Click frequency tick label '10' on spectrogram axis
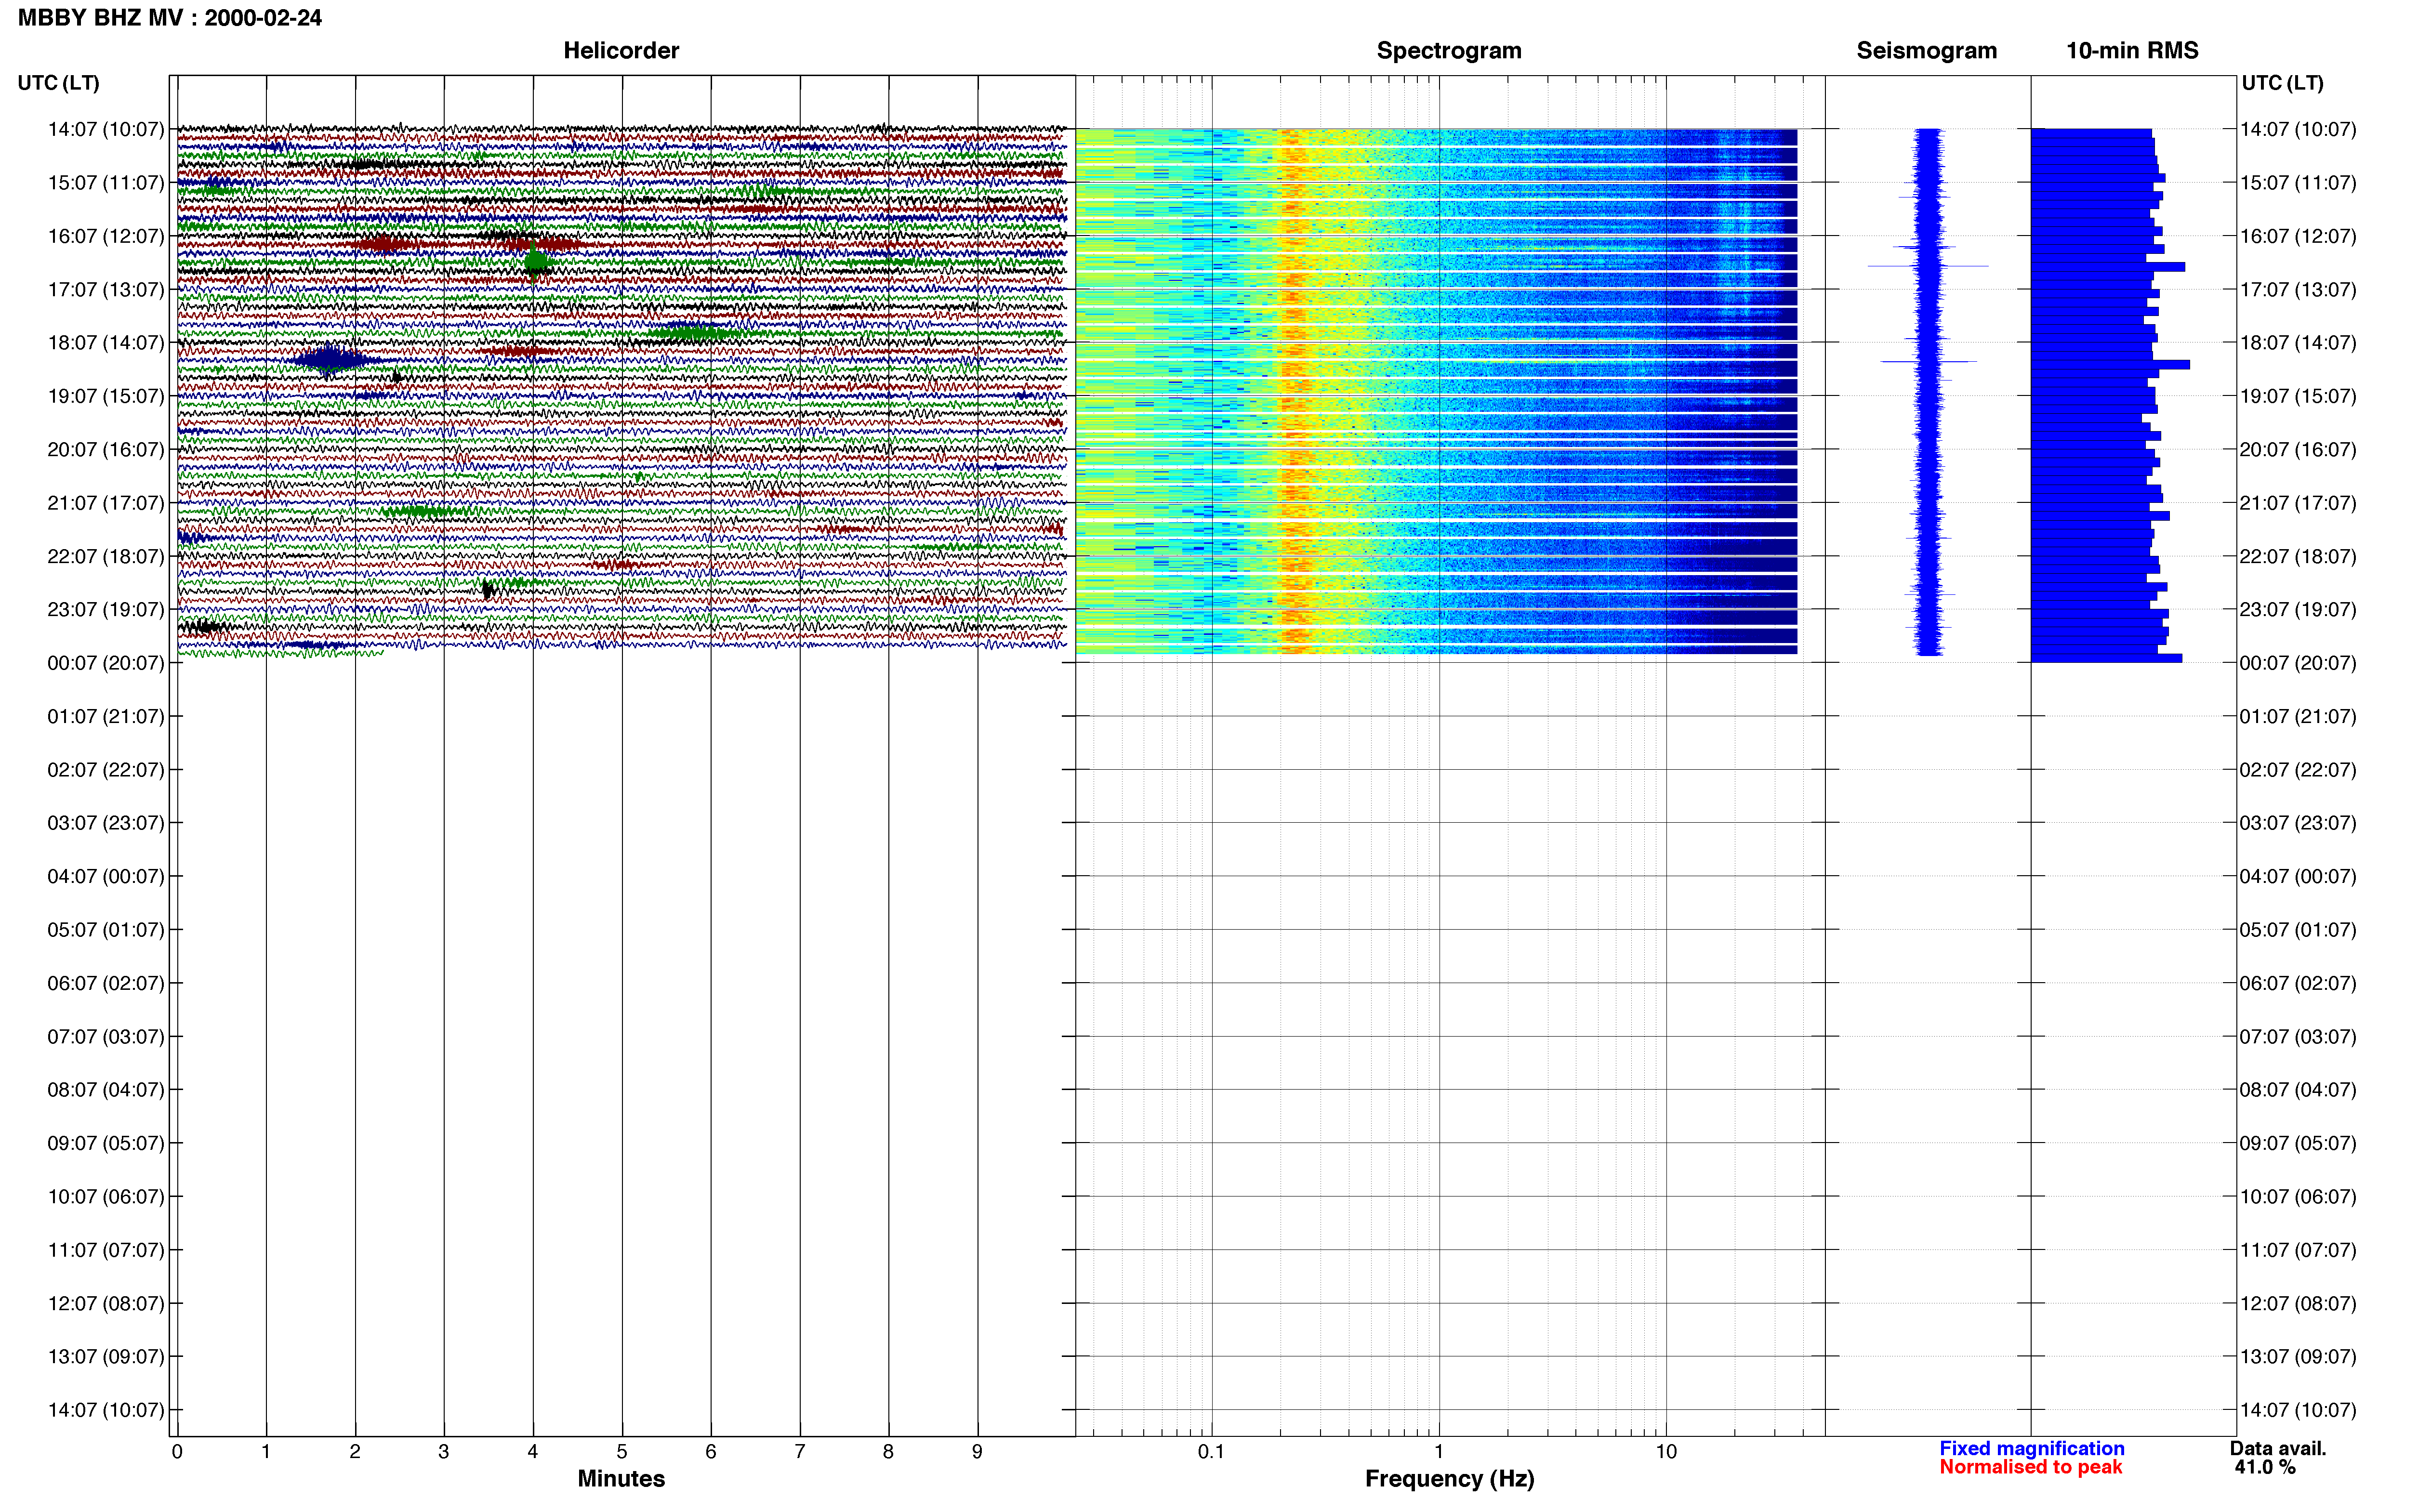The height and width of the screenshot is (1512, 2418). [x=1666, y=1452]
